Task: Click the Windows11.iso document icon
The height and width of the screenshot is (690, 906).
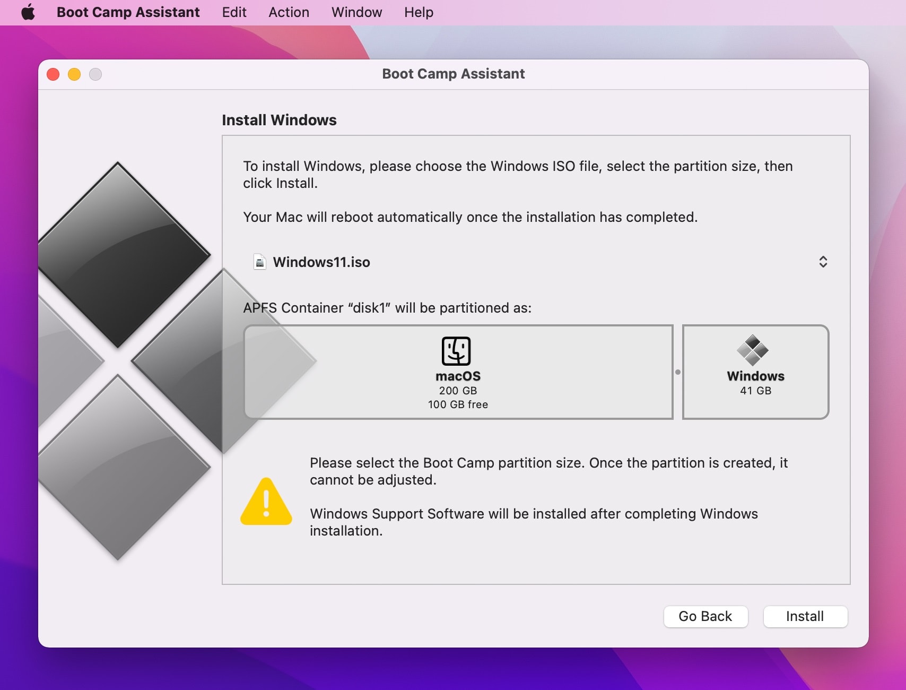Action: 259,262
